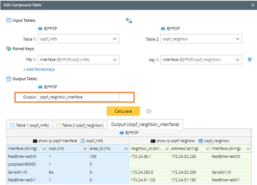
Task: Click the Add Paired Keys link
Action: tap(39, 69)
